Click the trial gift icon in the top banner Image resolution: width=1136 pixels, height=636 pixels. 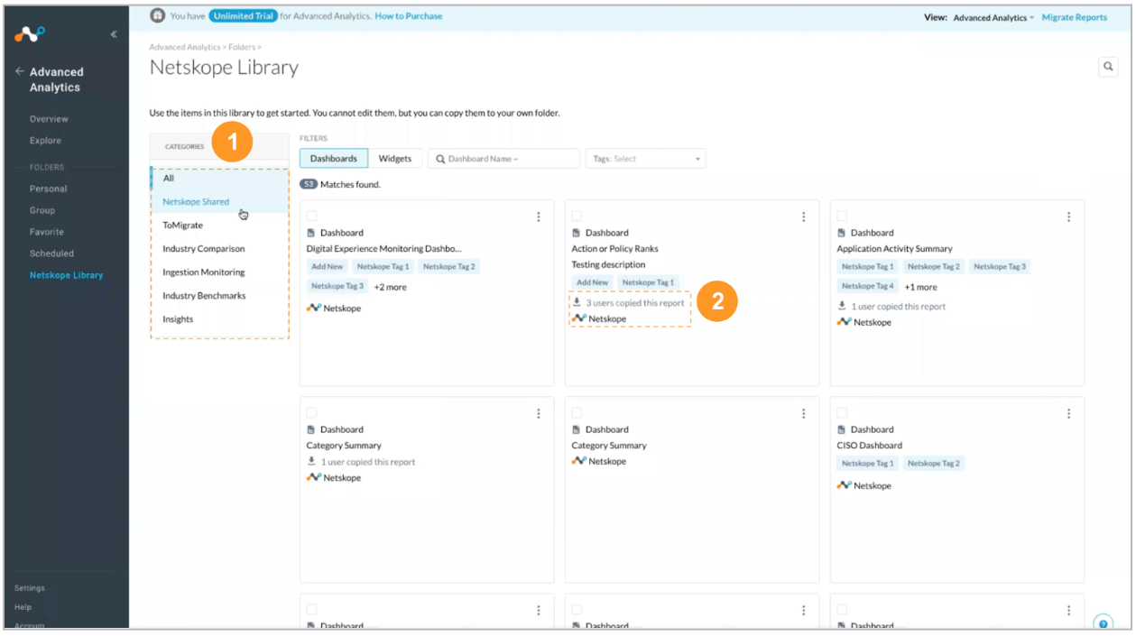[158, 16]
